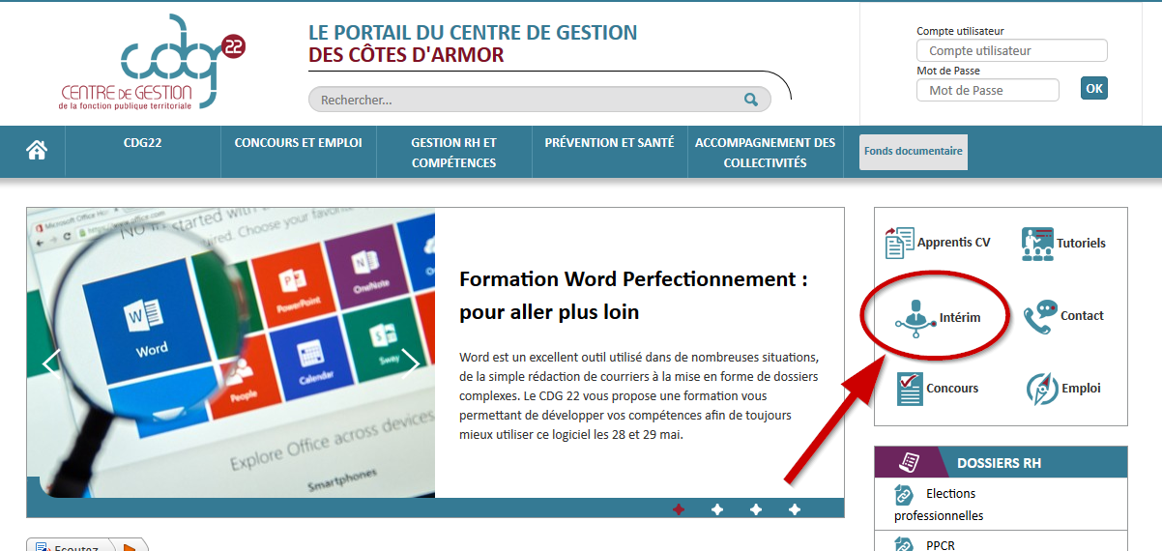1162x551 pixels.
Task: Click the Intérim text link
Action: click(960, 317)
